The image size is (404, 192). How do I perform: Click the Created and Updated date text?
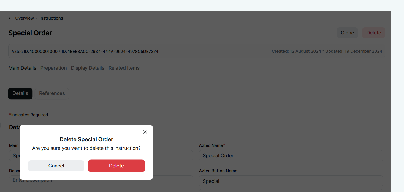(327, 51)
